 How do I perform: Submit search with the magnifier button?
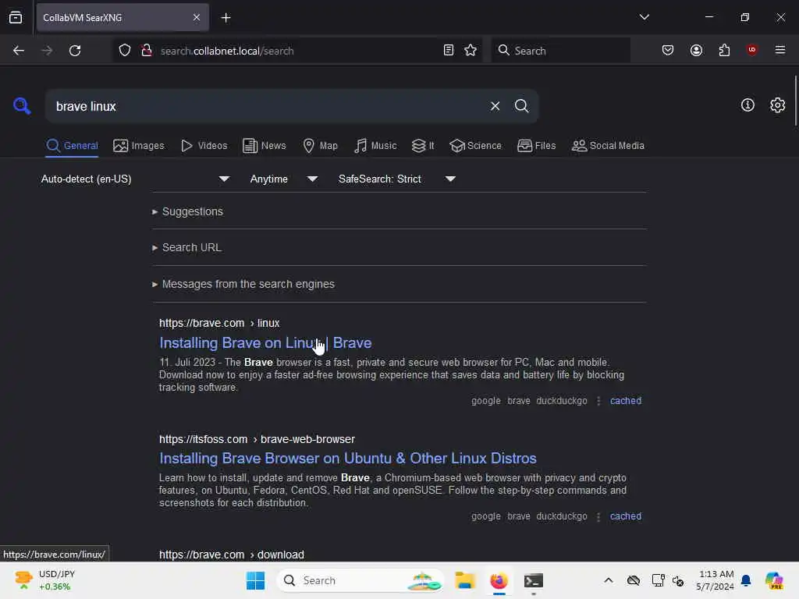[x=521, y=106]
